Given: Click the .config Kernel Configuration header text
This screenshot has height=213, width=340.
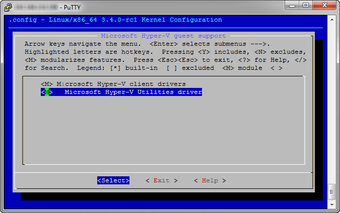Looking at the screenshot, I should (x=115, y=20).
